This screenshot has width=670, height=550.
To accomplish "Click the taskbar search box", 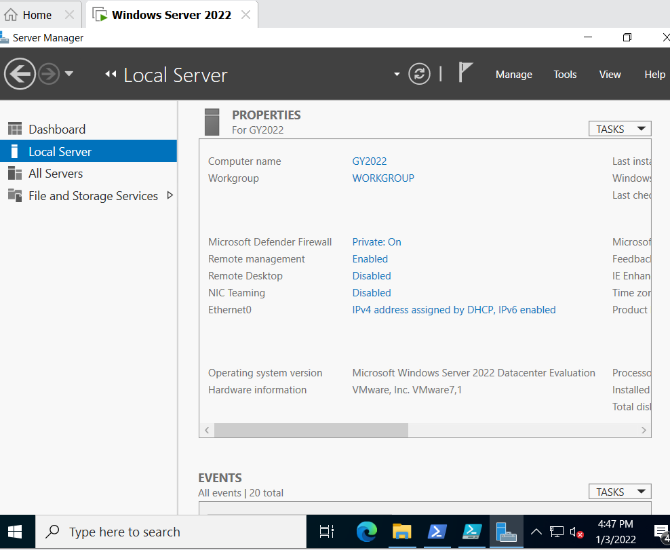I will point(171,532).
